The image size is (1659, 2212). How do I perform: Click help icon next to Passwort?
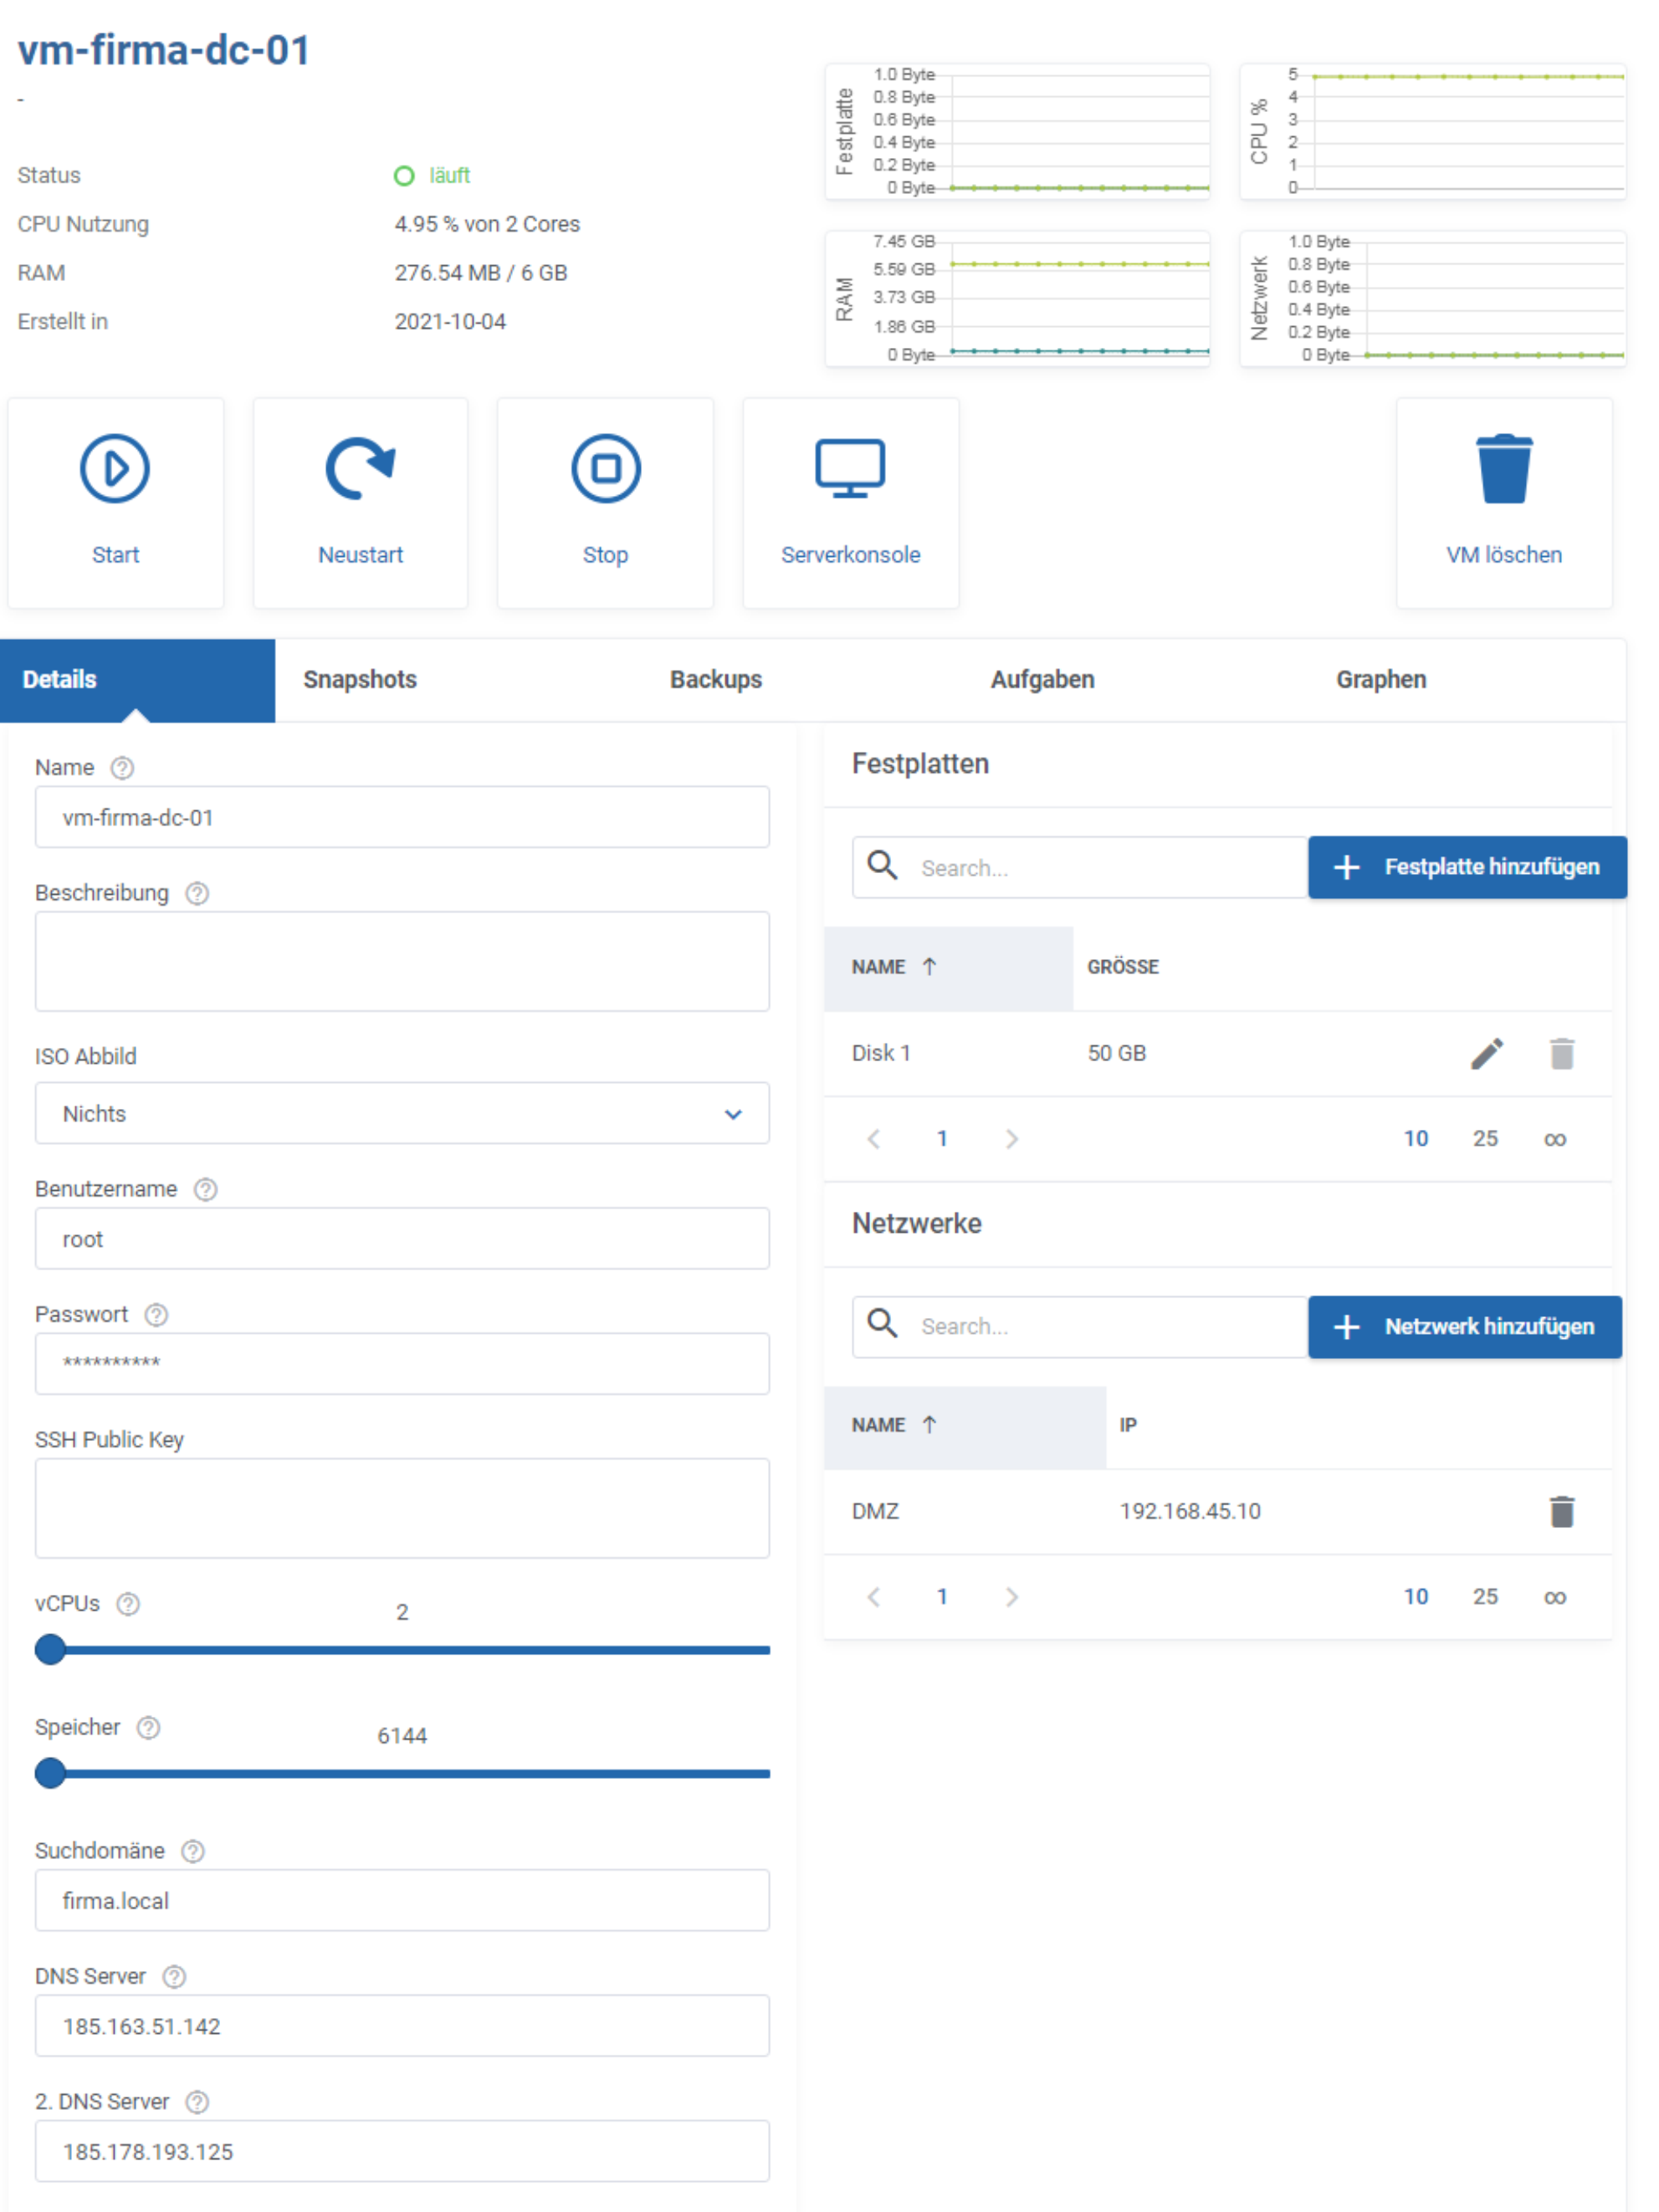156,1314
